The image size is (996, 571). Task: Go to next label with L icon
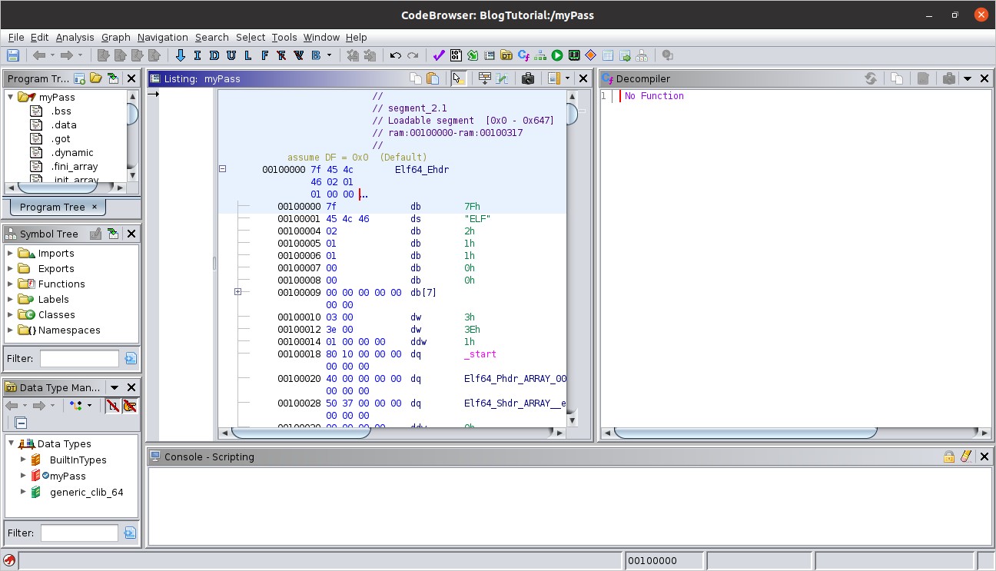pyautogui.click(x=248, y=55)
